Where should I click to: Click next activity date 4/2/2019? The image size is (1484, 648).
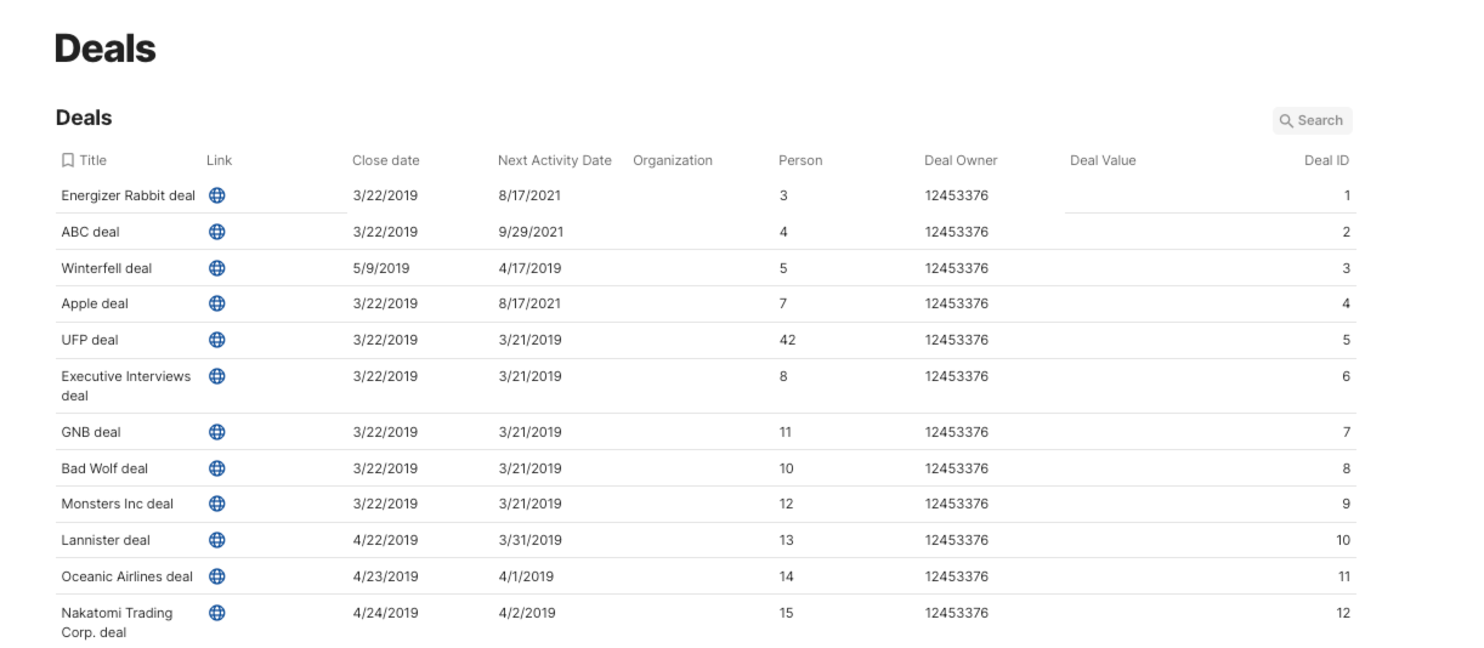pos(527,613)
